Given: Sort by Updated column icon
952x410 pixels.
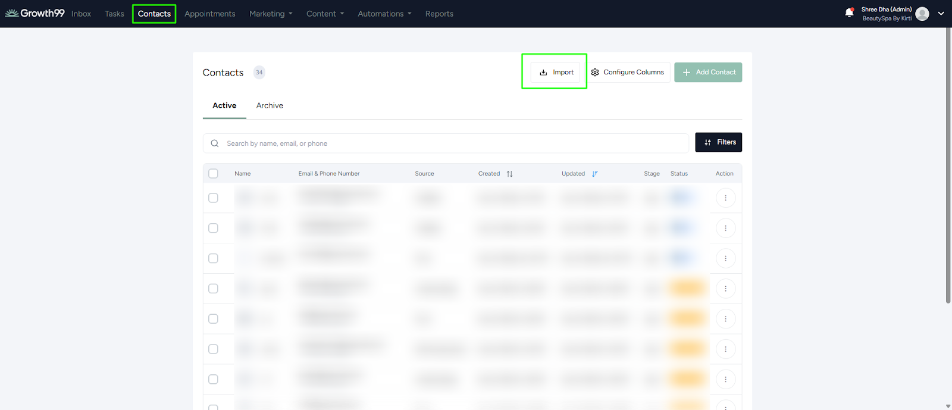Looking at the screenshot, I should pos(594,174).
